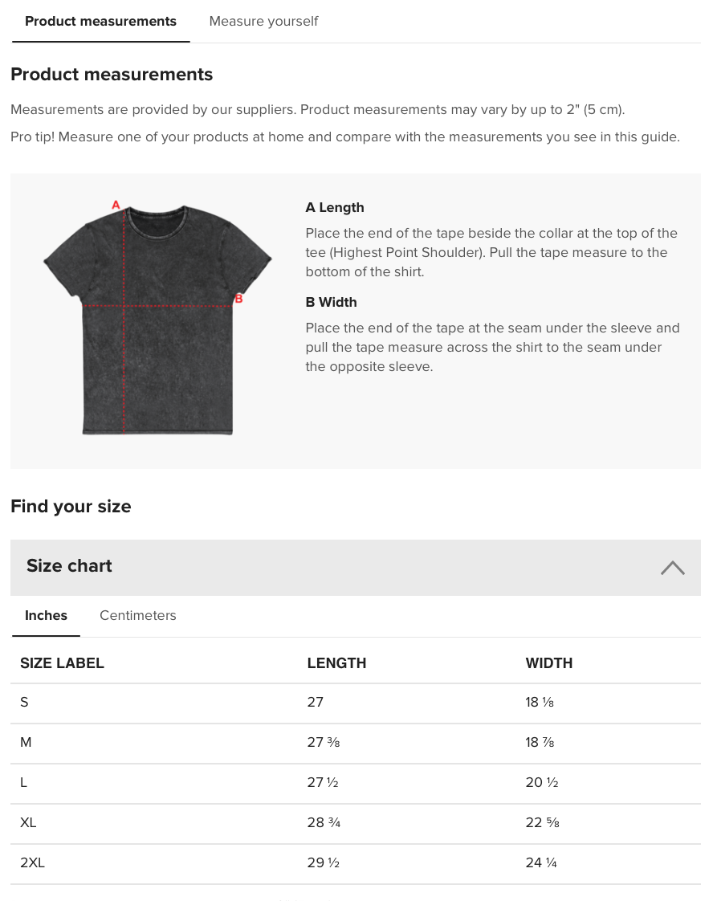Click the WIDTH column header
The width and height of the screenshot is (713, 901).
pos(548,663)
